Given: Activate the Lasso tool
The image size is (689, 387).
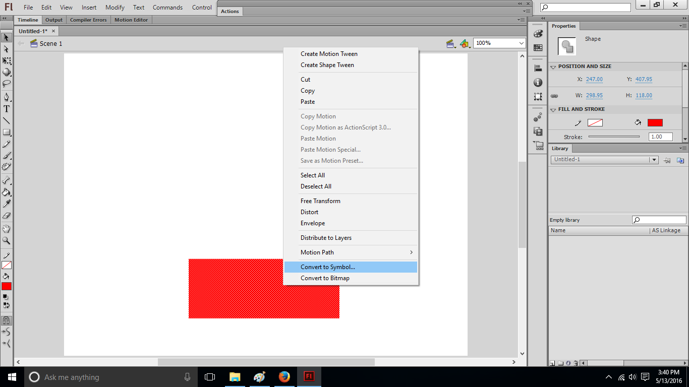Looking at the screenshot, I should click(x=7, y=84).
